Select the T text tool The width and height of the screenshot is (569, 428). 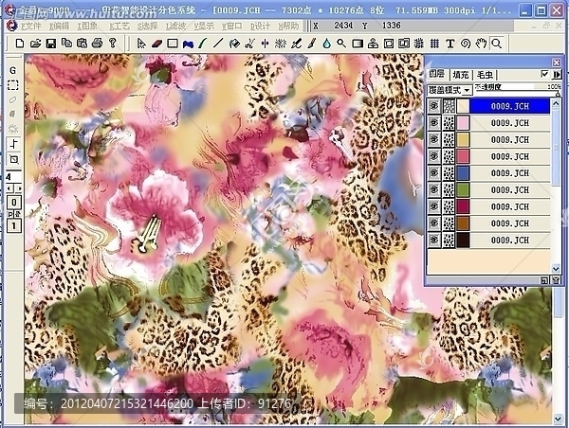pos(450,44)
